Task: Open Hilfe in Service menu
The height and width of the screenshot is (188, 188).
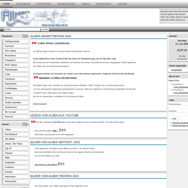Action: (x=15, y=158)
